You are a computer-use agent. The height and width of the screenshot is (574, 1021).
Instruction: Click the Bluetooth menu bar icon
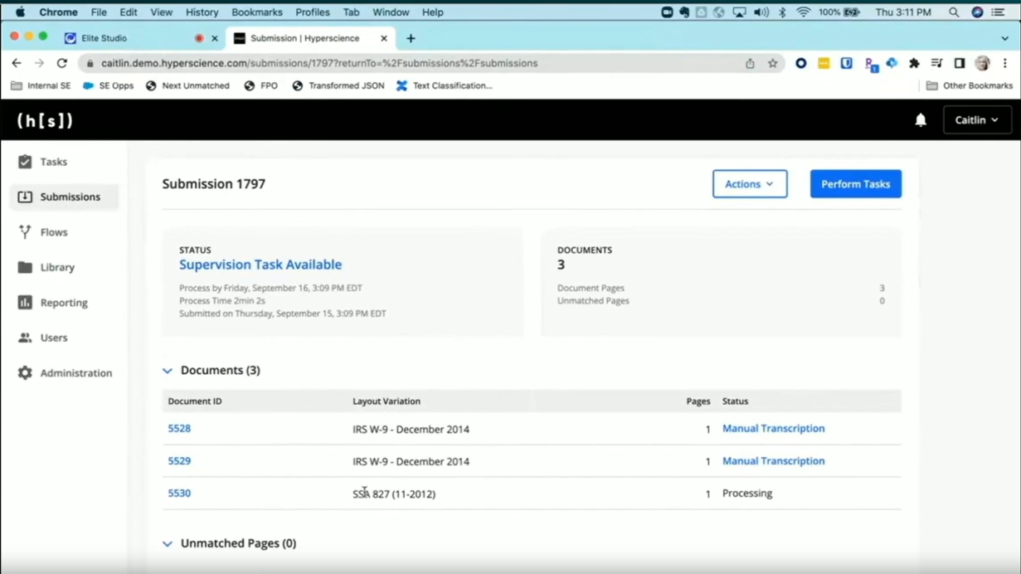click(x=781, y=12)
